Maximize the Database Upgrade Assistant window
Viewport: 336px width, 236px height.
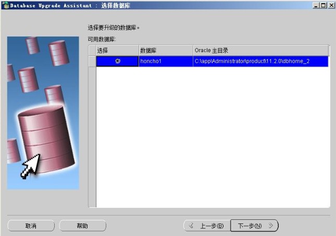click(x=323, y=5)
